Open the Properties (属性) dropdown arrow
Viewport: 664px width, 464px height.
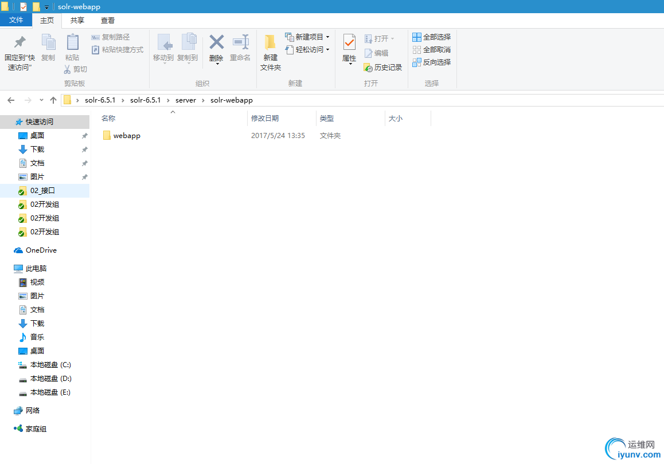(x=350, y=64)
